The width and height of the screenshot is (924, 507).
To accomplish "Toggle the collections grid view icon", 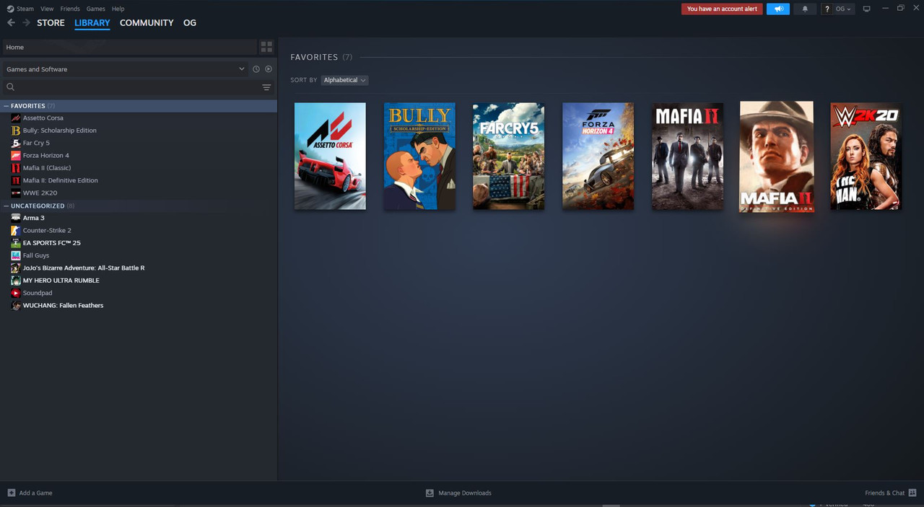I will pyautogui.click(x=266, y=47).
